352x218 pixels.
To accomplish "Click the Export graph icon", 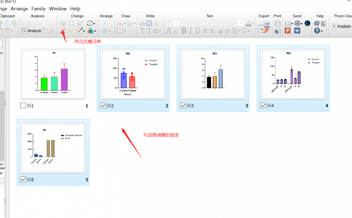I will point(264,29).
